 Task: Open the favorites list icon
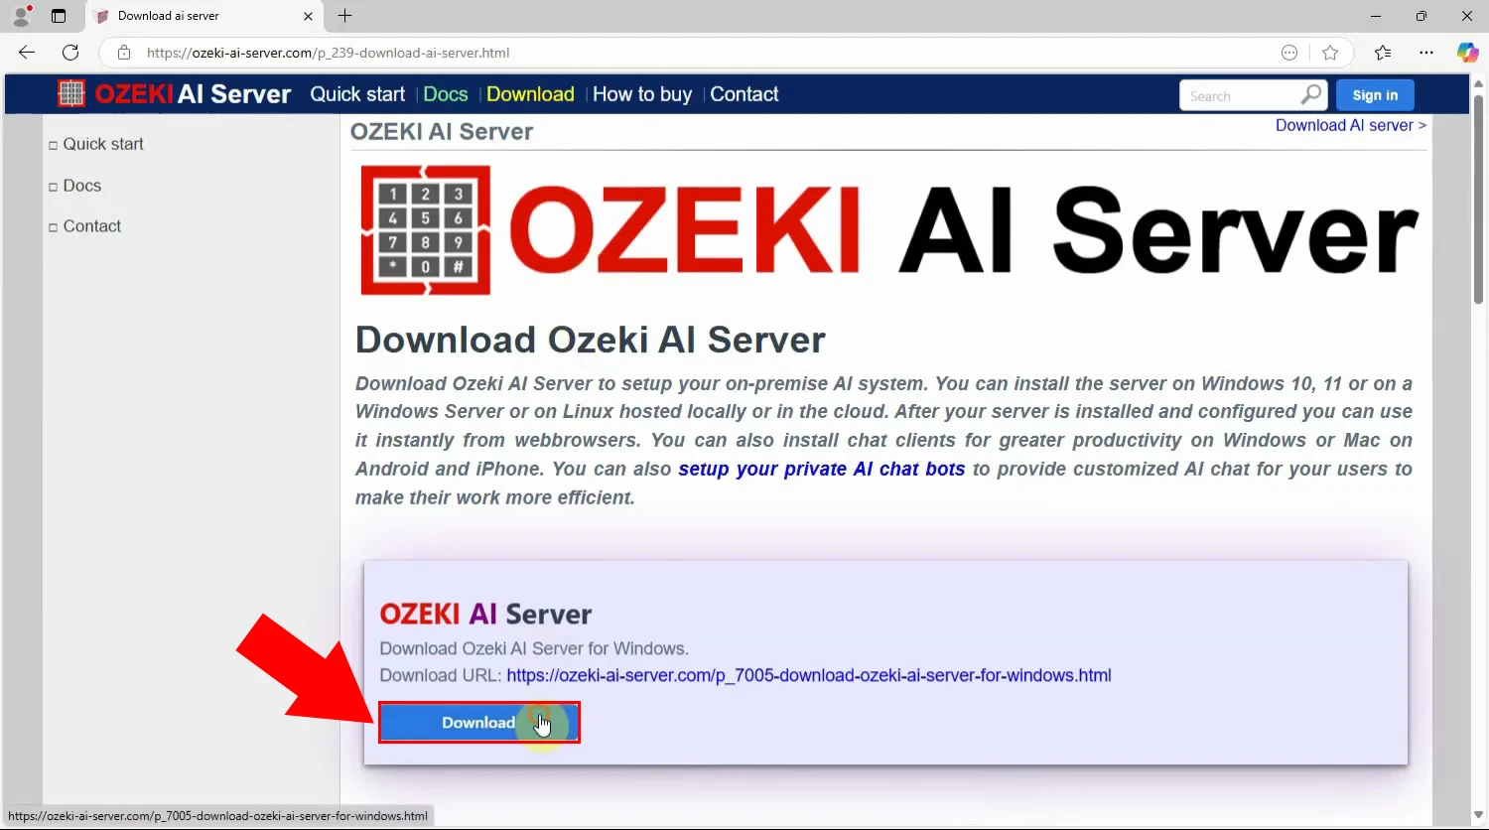(x=1383, y=53)
